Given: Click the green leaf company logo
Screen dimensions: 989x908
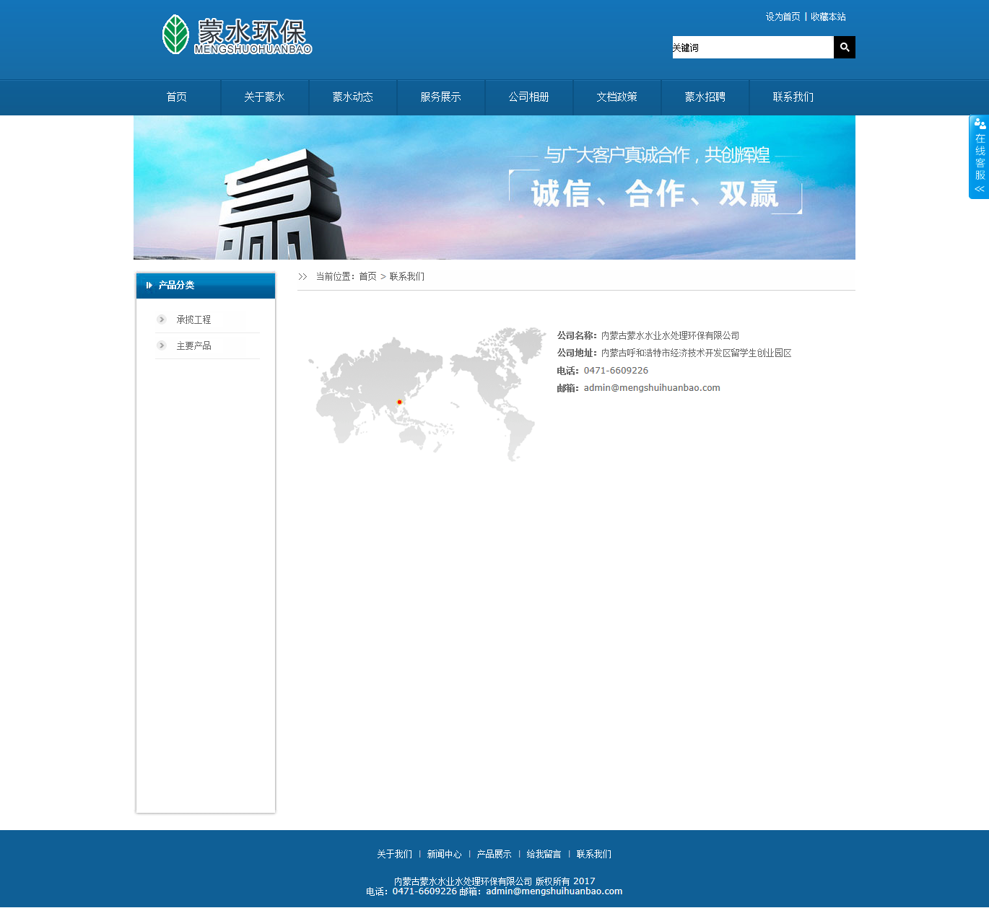Looking at the screenshot, I should tap(175, 35).
